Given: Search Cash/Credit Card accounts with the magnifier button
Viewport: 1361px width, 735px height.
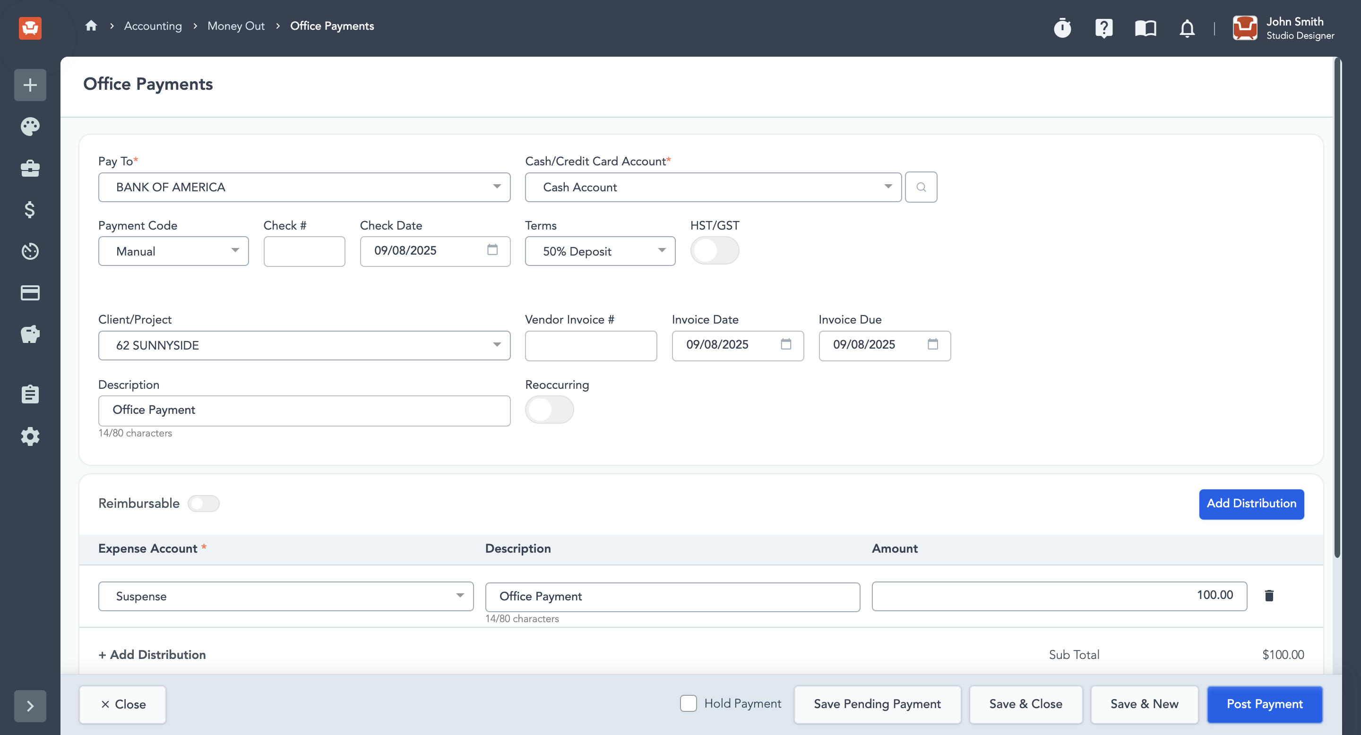Looking at the screenshot, I should click(921, 187).
